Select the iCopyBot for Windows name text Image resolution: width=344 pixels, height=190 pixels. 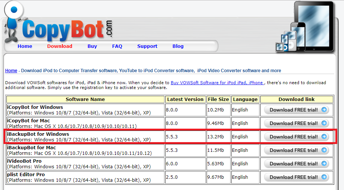click(35, 107)
